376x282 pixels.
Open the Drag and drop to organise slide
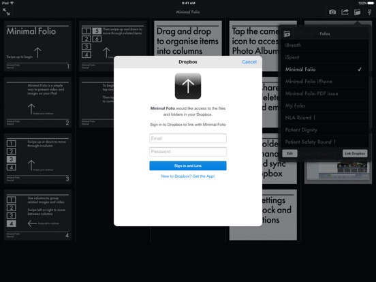tap(188, 38)
